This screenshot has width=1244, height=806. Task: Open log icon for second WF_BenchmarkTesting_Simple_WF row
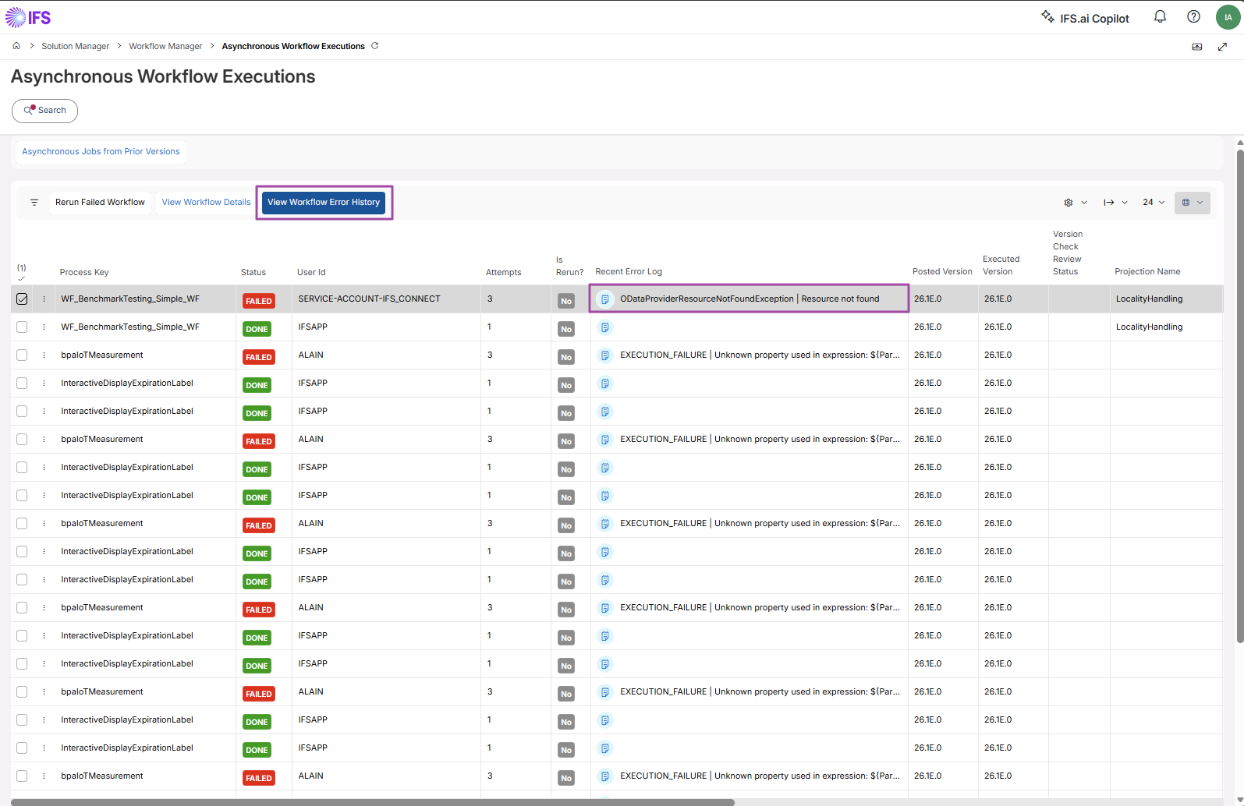tap(604, 327)
